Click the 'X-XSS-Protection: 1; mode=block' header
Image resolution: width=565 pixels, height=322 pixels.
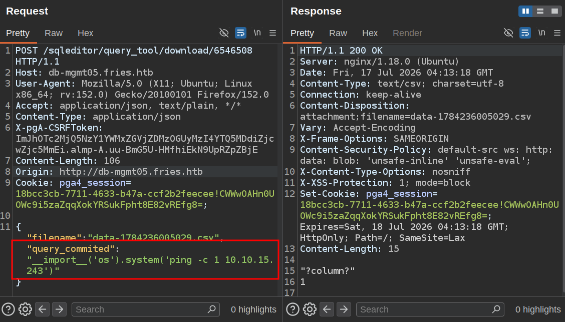pos(385,183)
